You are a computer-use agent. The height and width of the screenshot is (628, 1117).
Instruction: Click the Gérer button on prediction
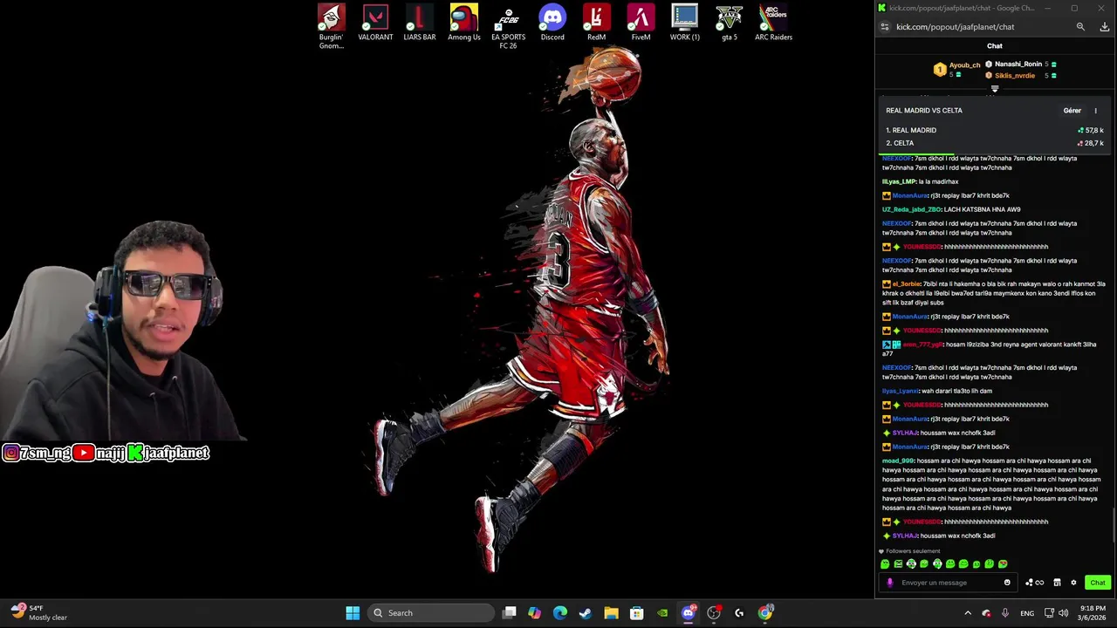tap(1072, 111)
